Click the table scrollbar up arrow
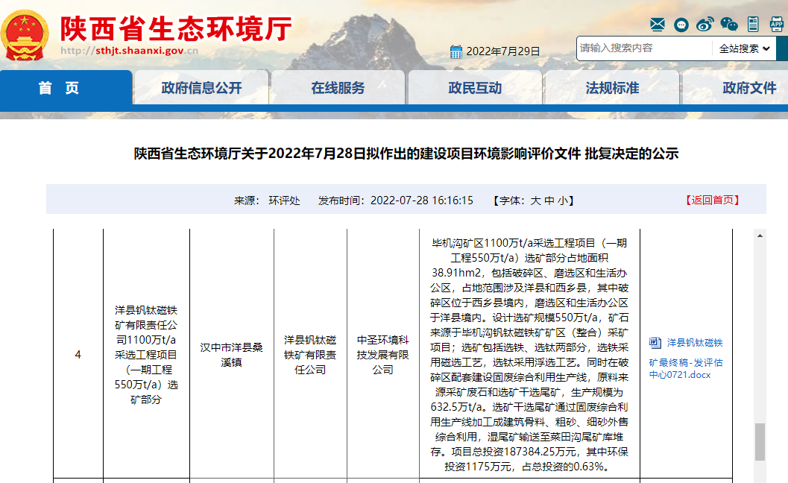 [x=760, y=236]
